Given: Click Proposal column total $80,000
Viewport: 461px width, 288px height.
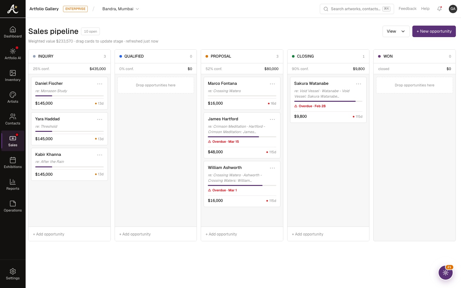Looking at the screenshot, I should point(271,69).
